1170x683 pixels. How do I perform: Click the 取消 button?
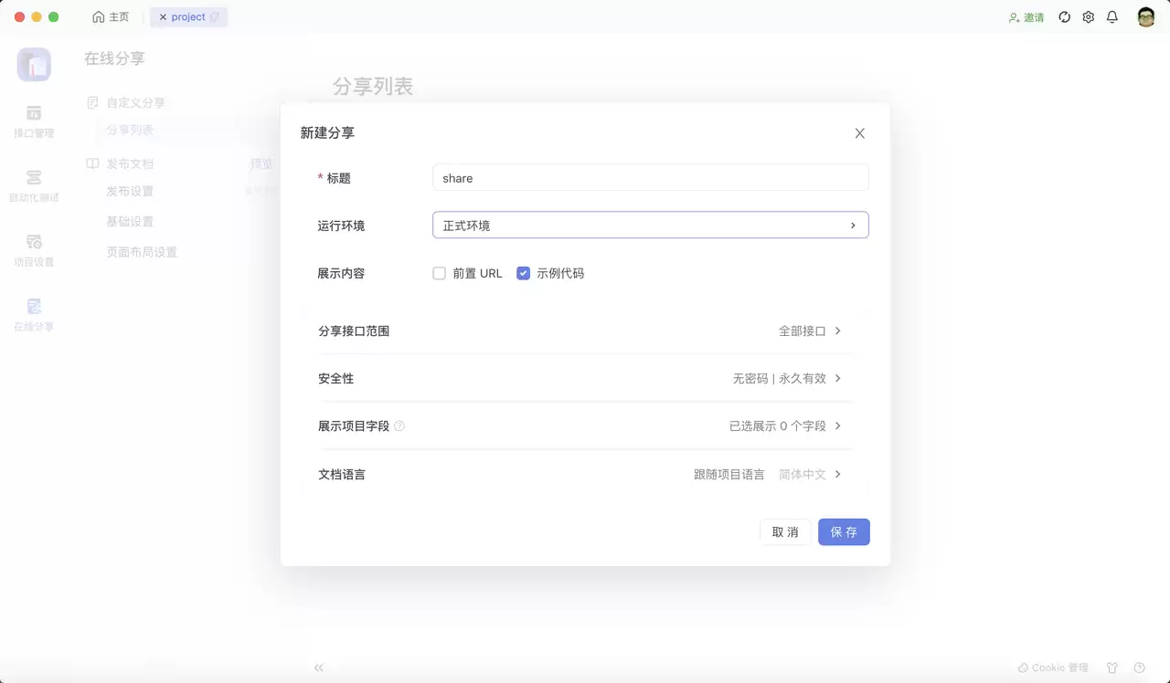(x=785, y=532)
